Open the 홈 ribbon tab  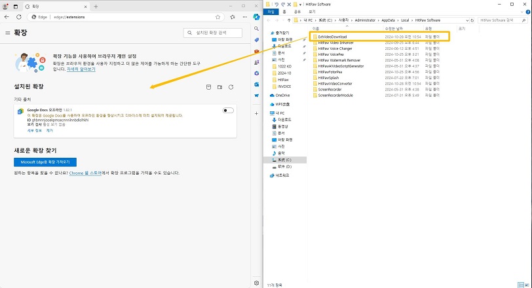(x=284, y=12)
